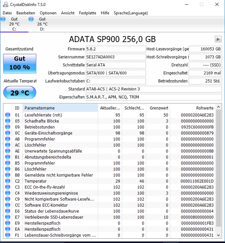Image resolution: width=225 pixels, height=243 pixels.
Task: Click the Host-Lesevorgänge value 160053 GB
Action: [205, 49]
